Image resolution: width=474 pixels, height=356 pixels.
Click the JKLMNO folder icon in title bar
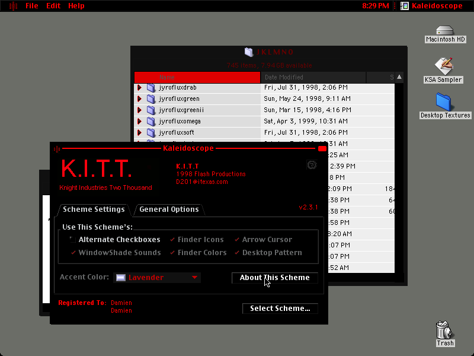click(x=248, y=52)
